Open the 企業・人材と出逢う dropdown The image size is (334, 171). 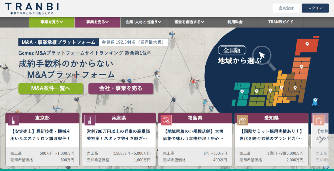[x=143, y=22]
